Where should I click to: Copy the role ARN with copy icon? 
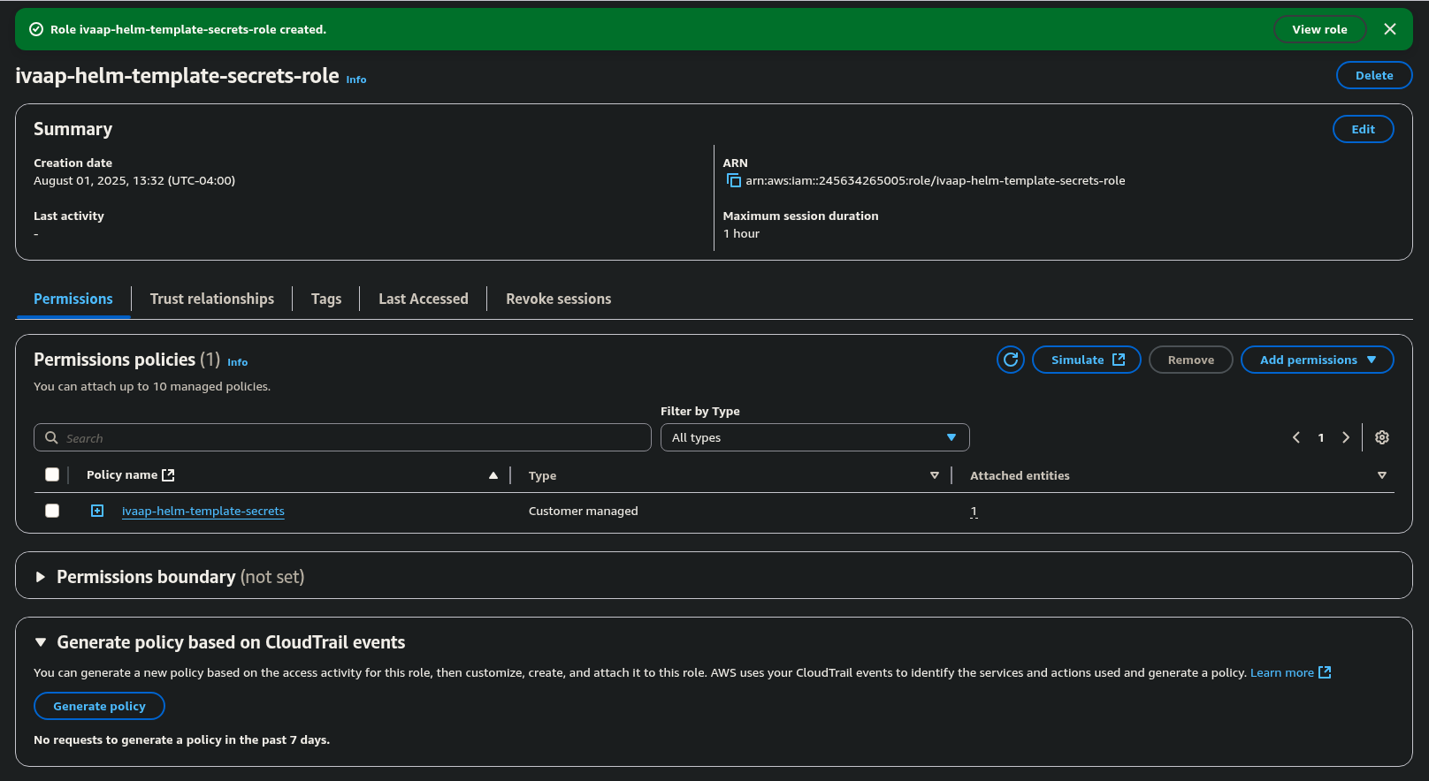[x=733, y=180]
